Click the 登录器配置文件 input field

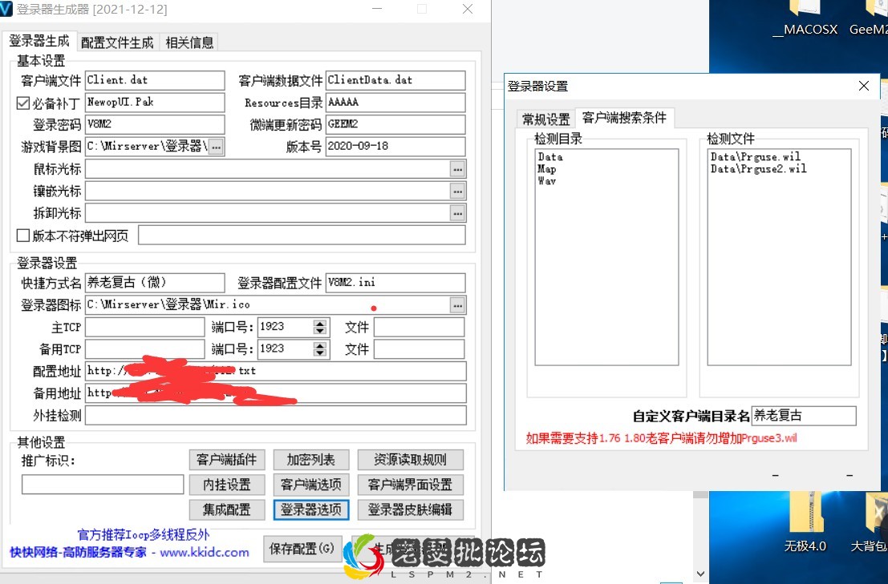click(395, 283)
